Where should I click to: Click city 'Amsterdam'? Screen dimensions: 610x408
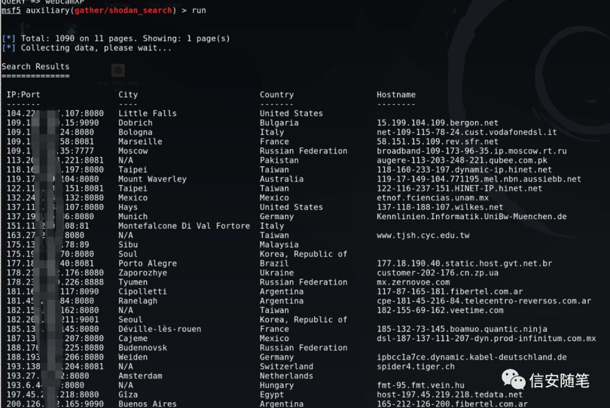[x=141, y=376]
